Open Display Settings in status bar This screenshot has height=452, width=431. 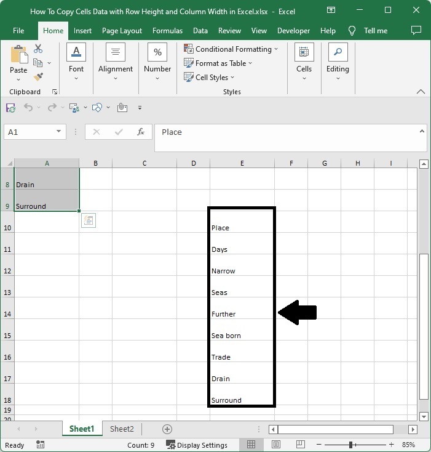point(197,445)
